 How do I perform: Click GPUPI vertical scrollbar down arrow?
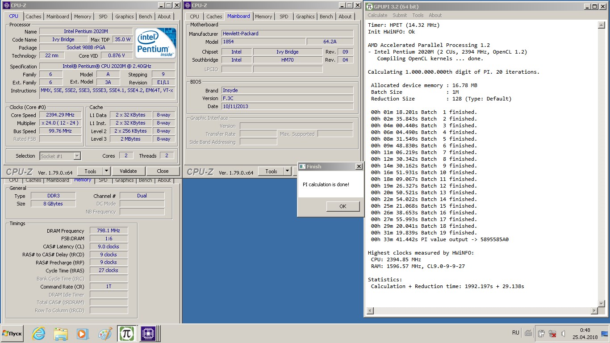pyautogui.click(x=601, y=304)
